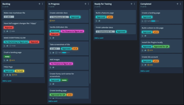Click 9/25 due date on FAQs Page
The image size is (184, 105).
tap(14, 75)
